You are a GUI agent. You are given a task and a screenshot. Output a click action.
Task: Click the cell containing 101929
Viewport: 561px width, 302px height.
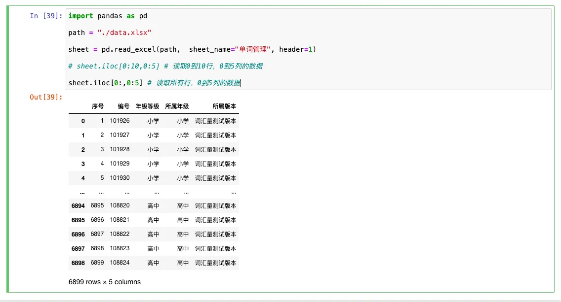(x=120, y=164)
